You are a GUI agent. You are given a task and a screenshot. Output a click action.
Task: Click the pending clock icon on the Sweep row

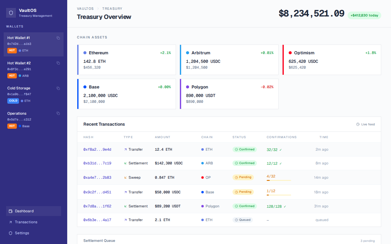[236, 177]
